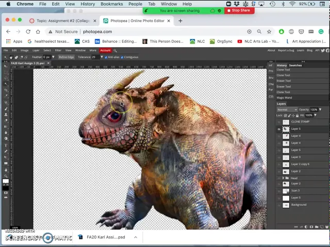Select the Dodge tool
Viewport: 330px width, 247px height.
point(6,138)
